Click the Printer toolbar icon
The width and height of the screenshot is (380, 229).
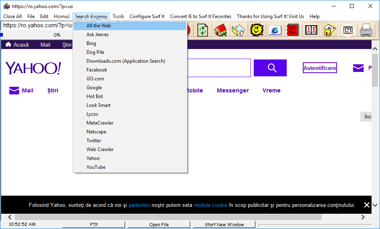coord(366,30)
